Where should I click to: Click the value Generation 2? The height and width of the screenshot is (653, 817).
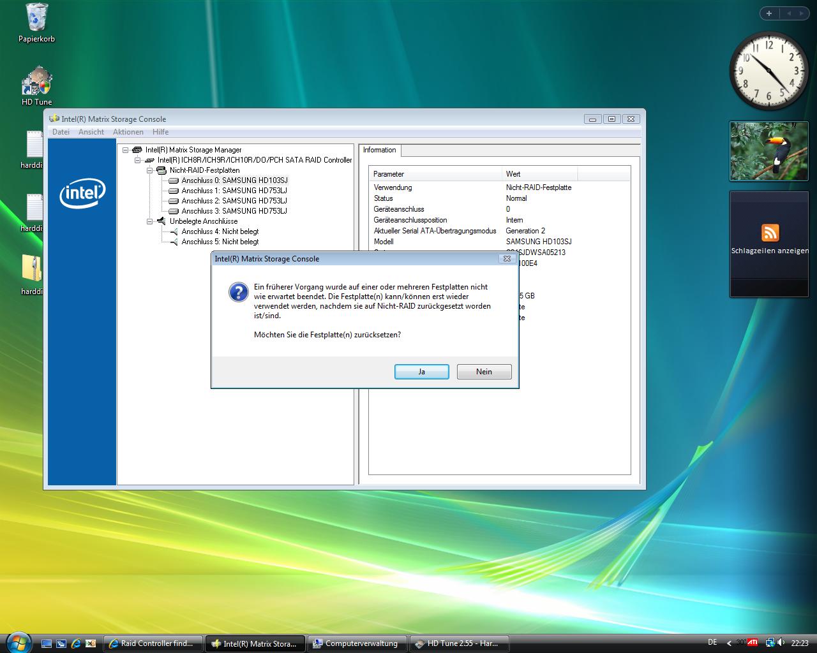point(525,231)
